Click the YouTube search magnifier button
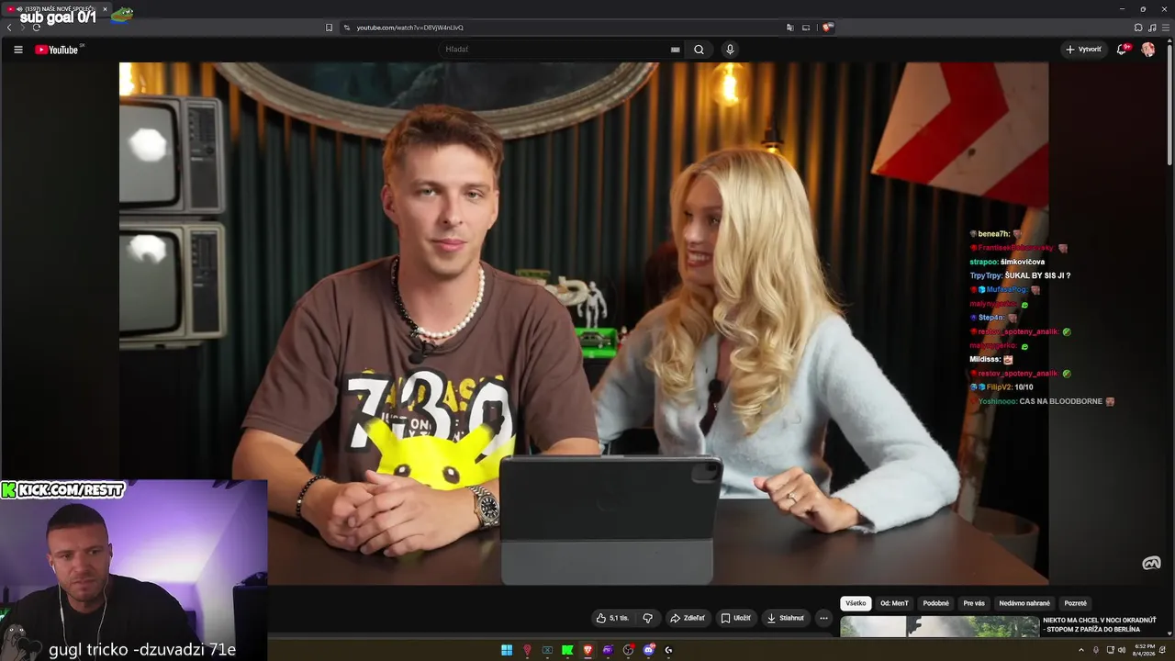 click(699, 50)
